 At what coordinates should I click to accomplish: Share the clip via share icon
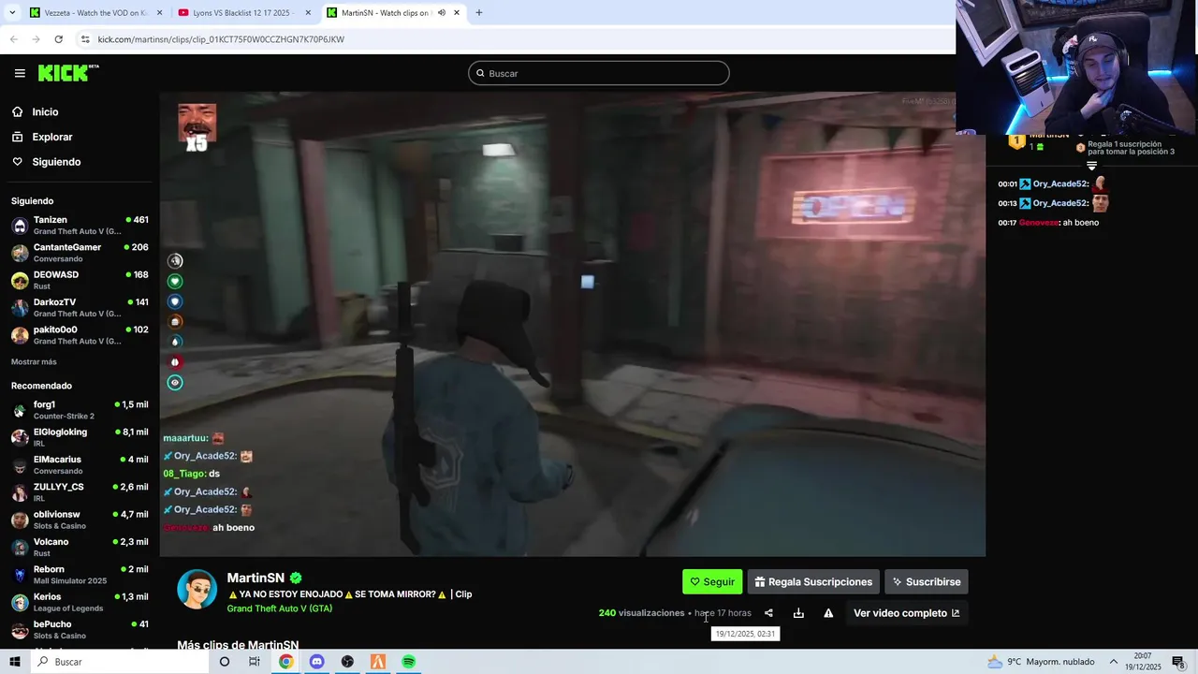[x=768, y=613]
